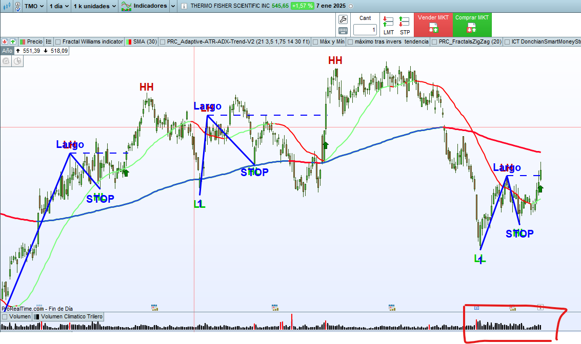Open the TMO ticker dropdown
The width and height of the screenshot is (581, 344).
[x=34, y=6]
